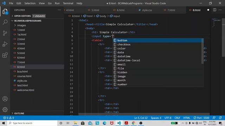This screenshot has width=225, height=126.
Task: Click the CRLF line ending indicator
Action: (177, 118)
